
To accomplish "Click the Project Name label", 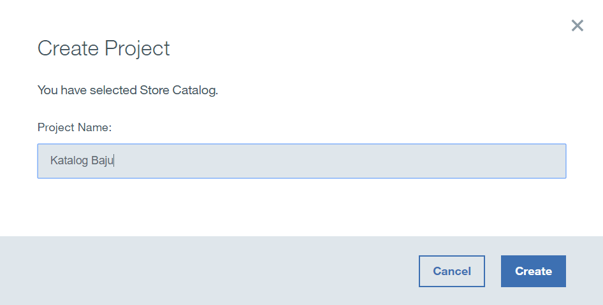I will (x=75, y=127).
